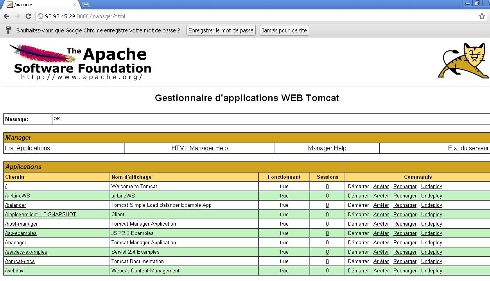
Task: Reload /webdav with Recharger
Action: [405, 271]
